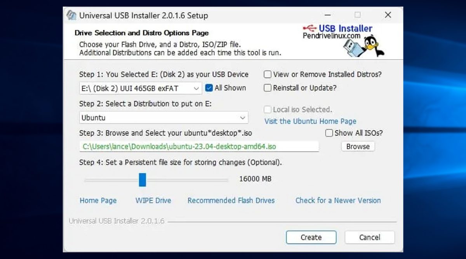Click the 16000 MB size value
The image size is (466, 259).
(x=255, y=179)
